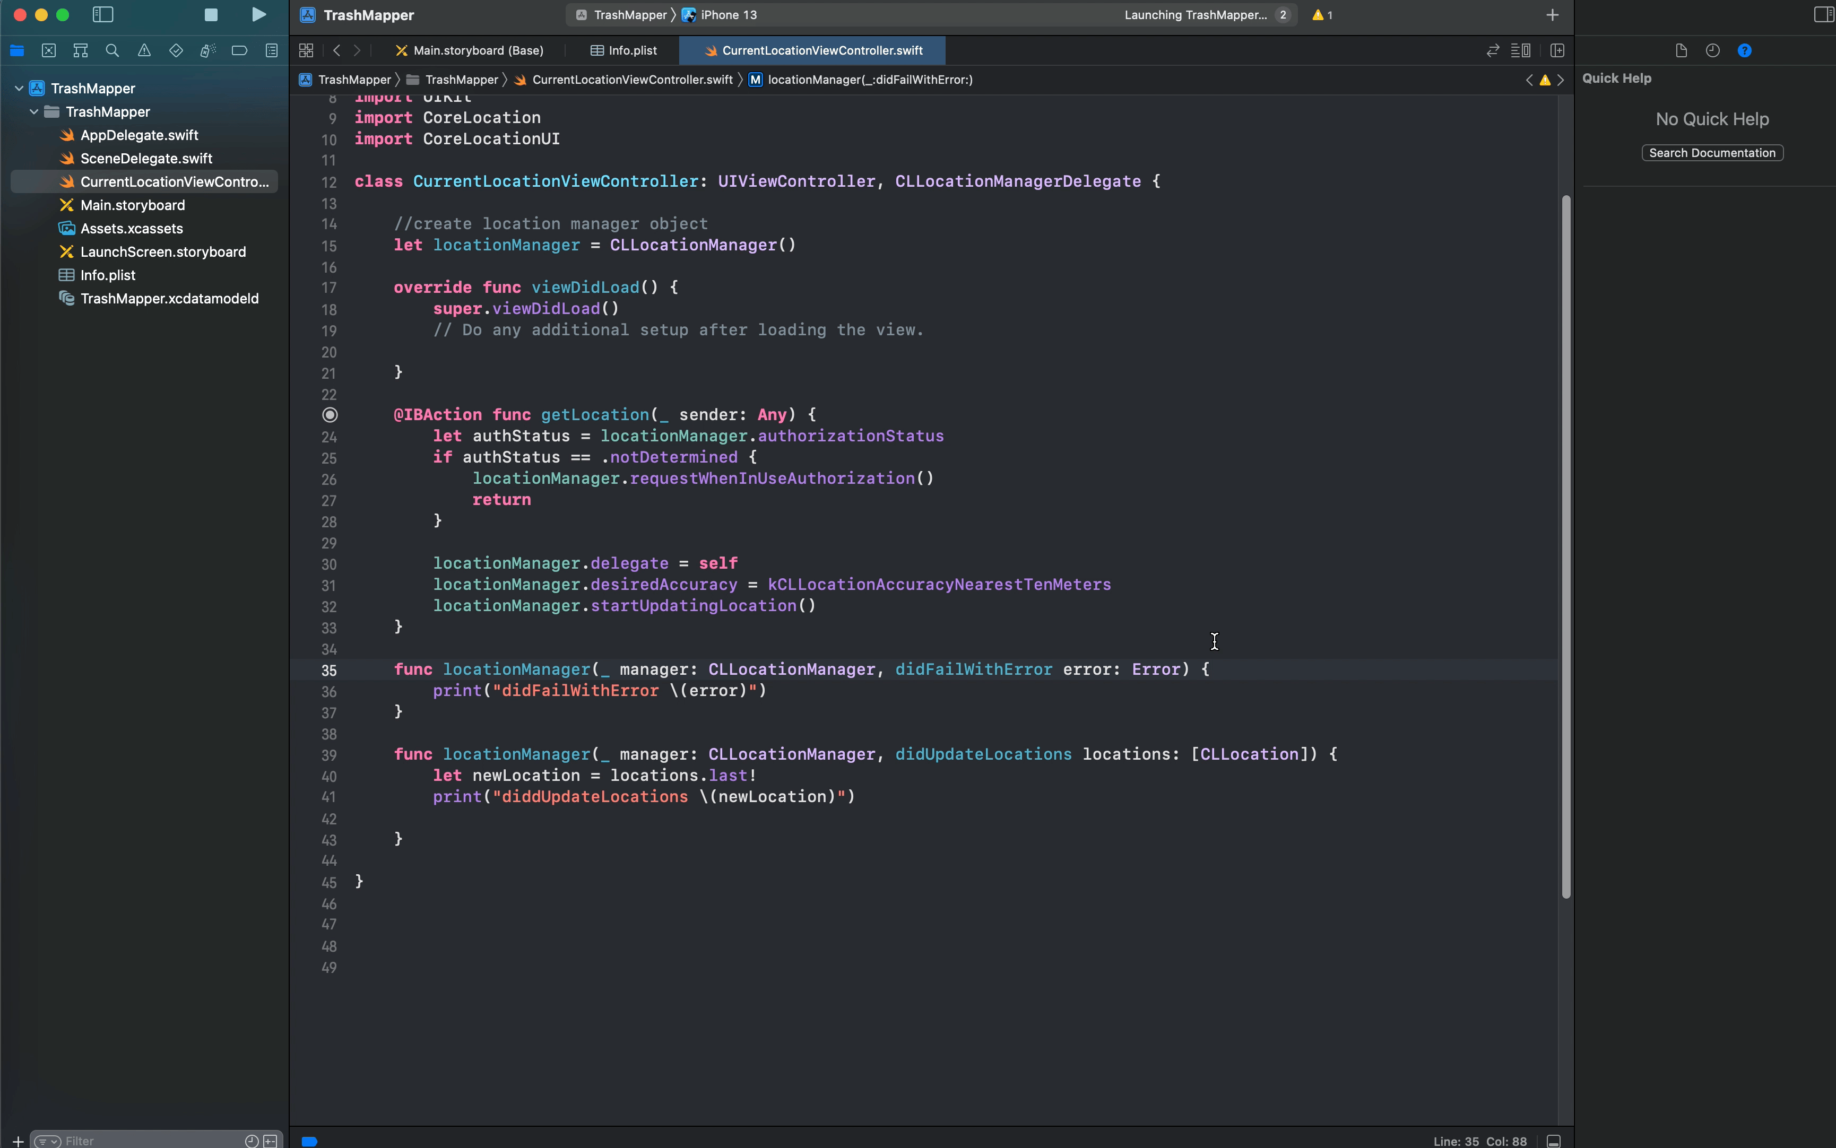The image size is (1836, 1148).
Task: Collapse the TrashMapper group folder
Action: (34, 111)
